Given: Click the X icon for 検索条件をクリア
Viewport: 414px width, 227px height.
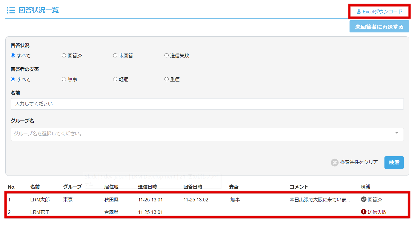Looking at the screenshot, I should [x=335, y=162].
